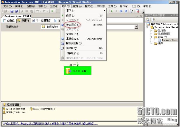Open the 工具(T) menu

[x=112, y=6]
